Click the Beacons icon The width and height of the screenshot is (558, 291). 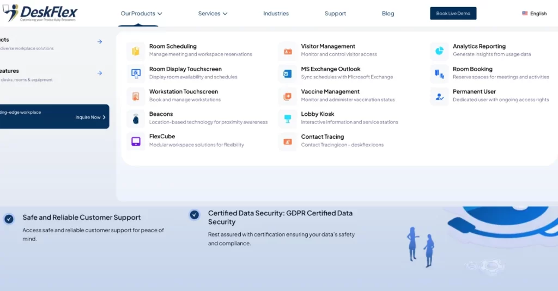point(136,119)
